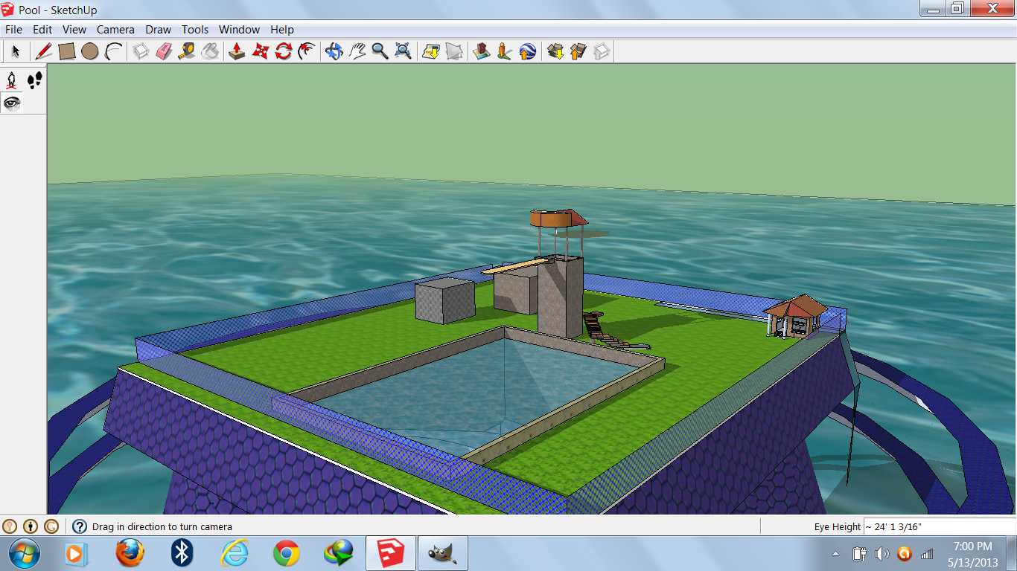This screenshot has width=1017, height=571.
Task: Click the Photo Textures icon
Action: coord(504,51)
